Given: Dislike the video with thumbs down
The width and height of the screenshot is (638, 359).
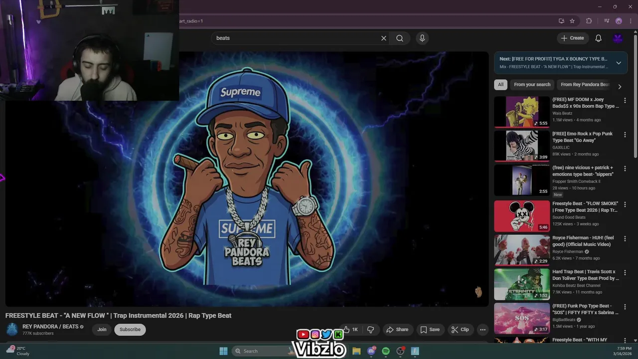Looking at the screenshot, I should coord(370,330).
